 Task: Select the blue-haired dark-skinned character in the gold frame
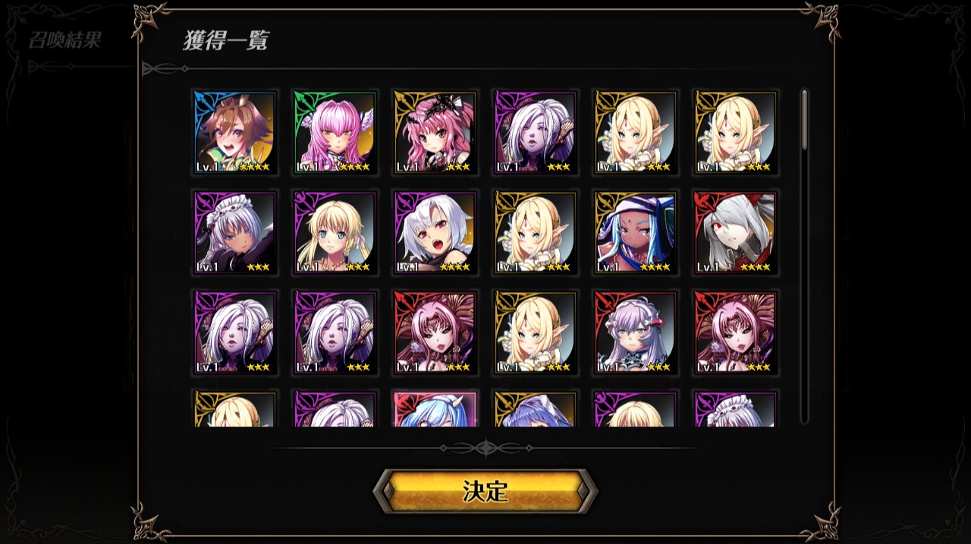point(636,233)
